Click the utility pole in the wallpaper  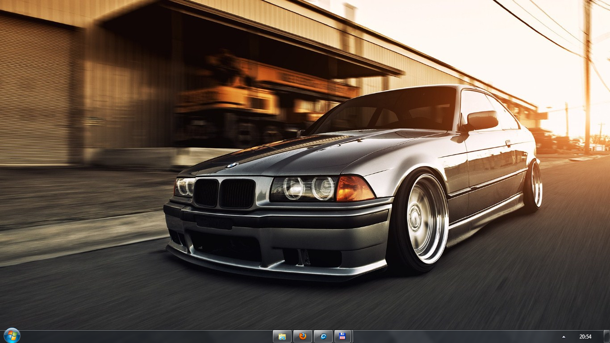click(x=587, y=67)
